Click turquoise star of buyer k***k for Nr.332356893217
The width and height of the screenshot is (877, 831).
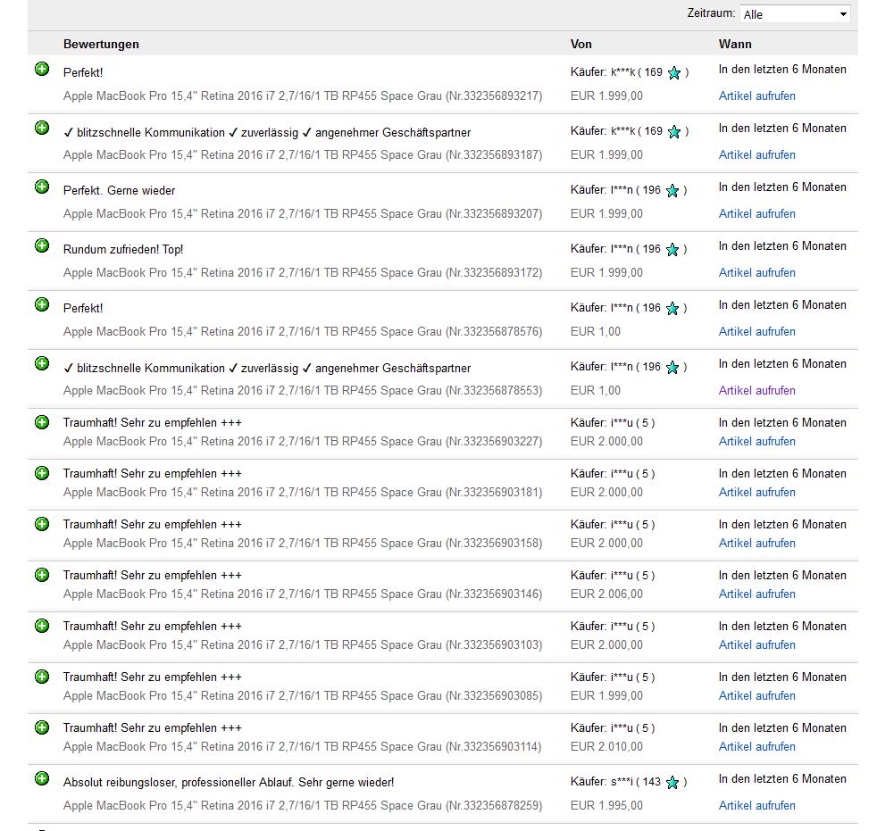tap(674, 72)
